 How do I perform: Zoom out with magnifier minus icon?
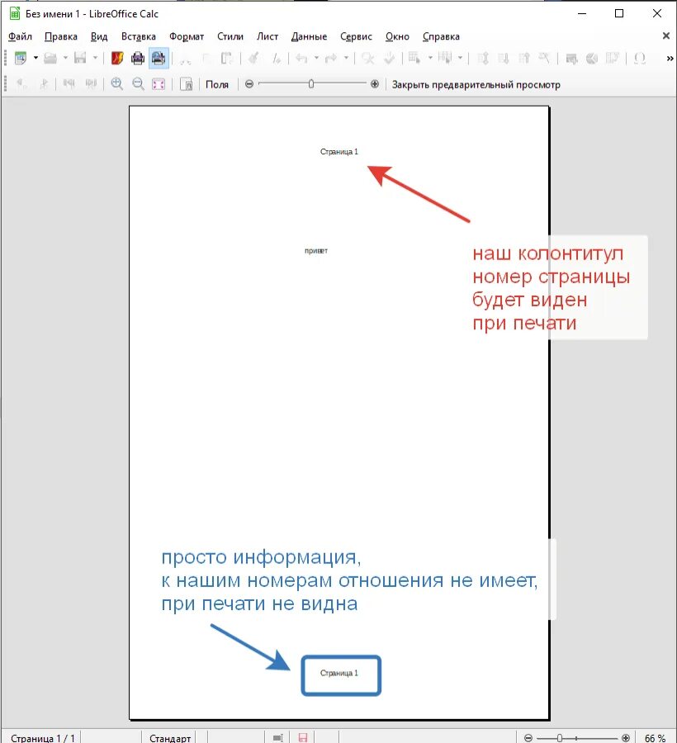pos(138,84)
